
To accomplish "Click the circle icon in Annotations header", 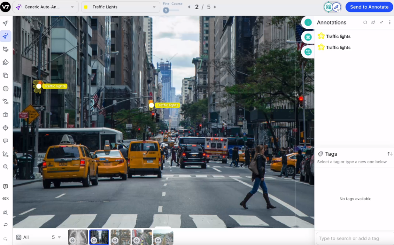I will click(365, 22).
